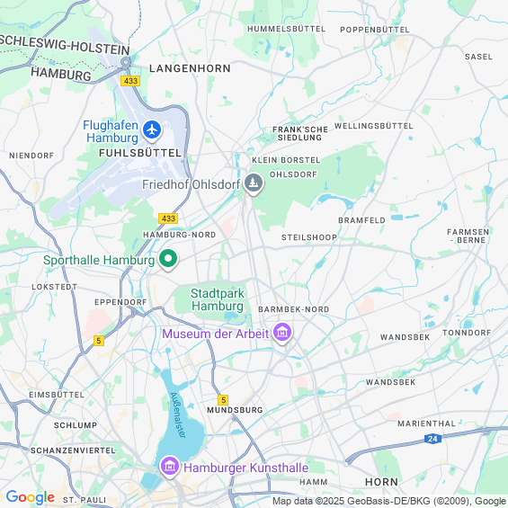This screenshot has width=508, height=508.
Task: Select the Friedhof Ohlsdorf cemetery marker
Action: [254, 184]
